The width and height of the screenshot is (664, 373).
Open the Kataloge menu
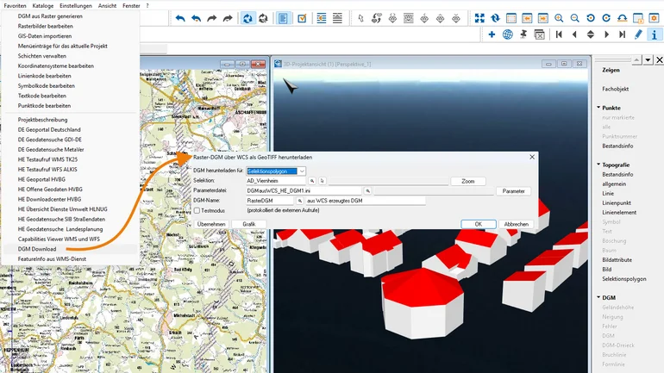43,5
